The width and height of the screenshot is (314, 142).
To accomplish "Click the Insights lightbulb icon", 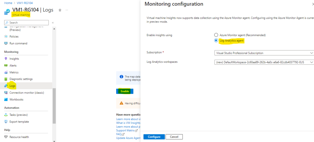I will pos(6,59).
